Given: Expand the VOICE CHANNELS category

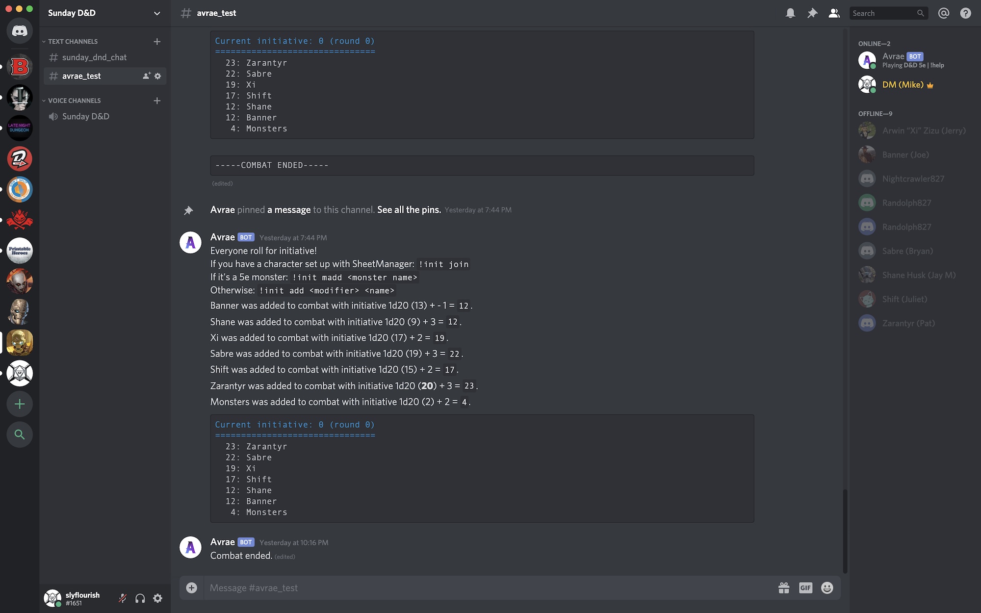Looking at the screenshot, I should point(74,100).
